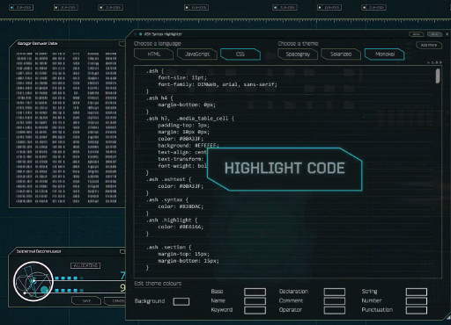Open the Number colour swatch

[417, 300]
